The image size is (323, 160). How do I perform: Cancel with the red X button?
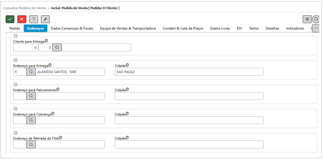[x=22, y=19]
